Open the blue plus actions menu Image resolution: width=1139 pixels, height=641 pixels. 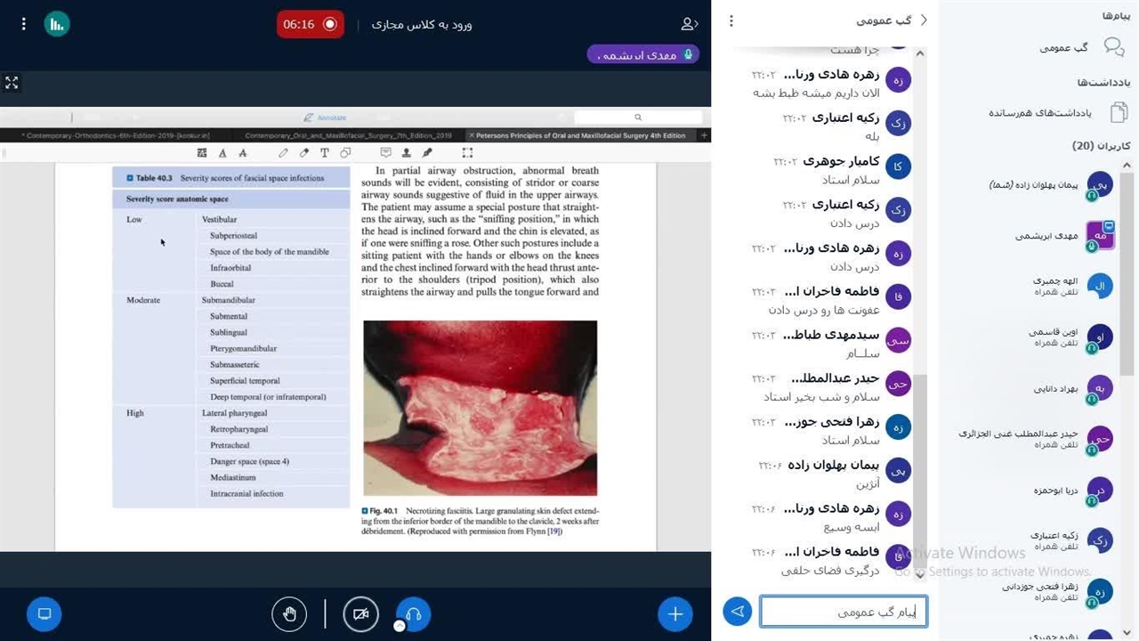[675, 614]
